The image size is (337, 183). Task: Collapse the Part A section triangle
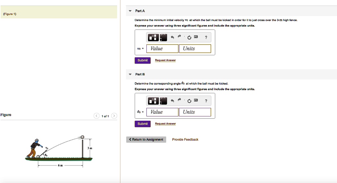point(130,11)
